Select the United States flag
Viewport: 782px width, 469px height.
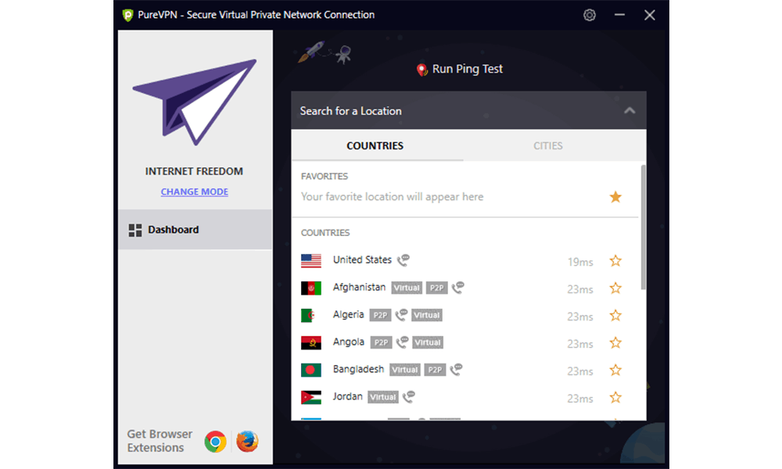(x=311, y=260)
